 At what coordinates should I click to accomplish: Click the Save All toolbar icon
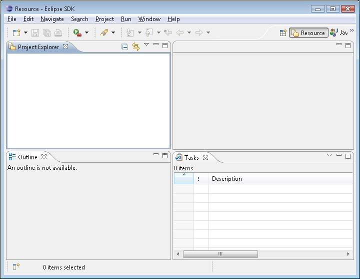(46, 33)
